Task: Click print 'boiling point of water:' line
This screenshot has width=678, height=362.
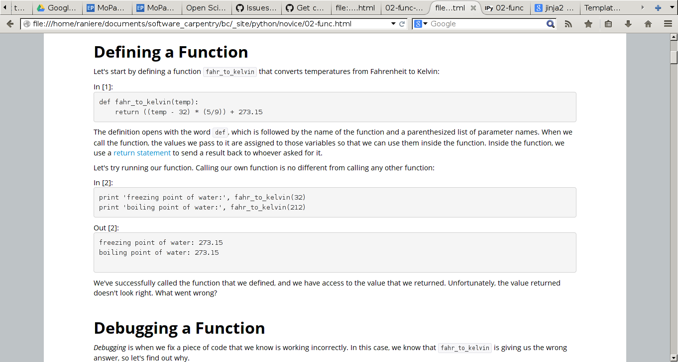Action: coord(202,207)
